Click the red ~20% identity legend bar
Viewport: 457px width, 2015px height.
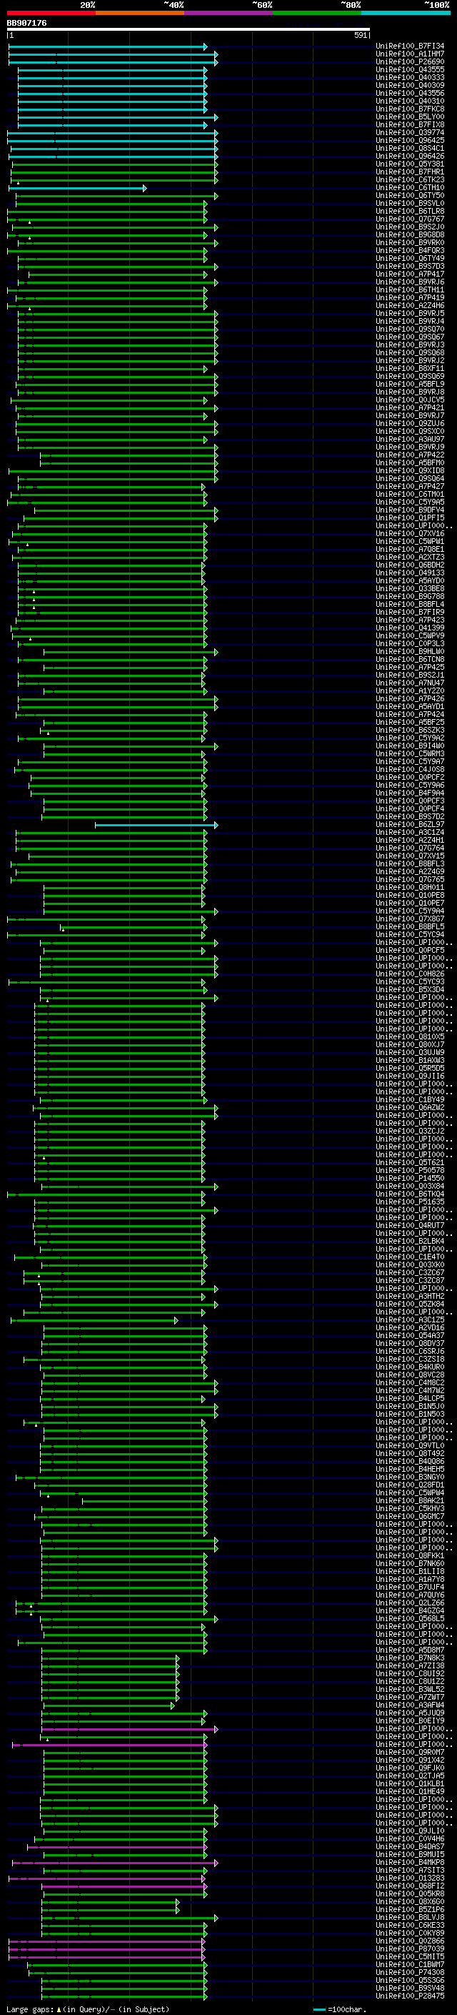point(51,13)
